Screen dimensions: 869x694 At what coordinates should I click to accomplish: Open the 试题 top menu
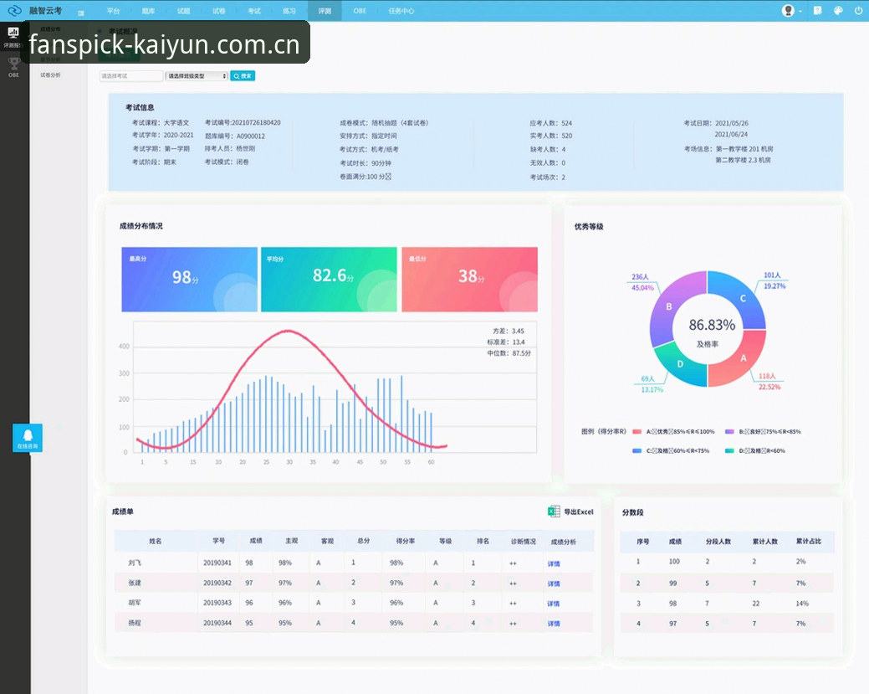[x=184, y=11]
